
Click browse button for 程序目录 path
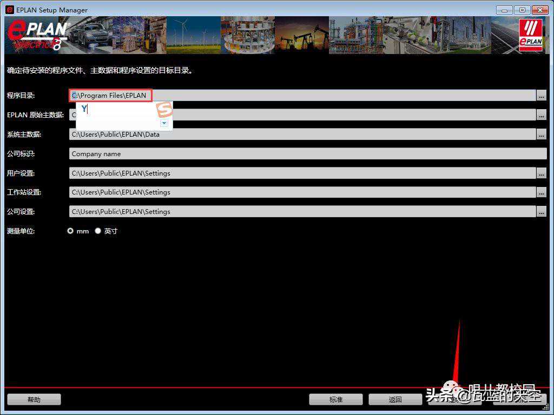[542, 96]
